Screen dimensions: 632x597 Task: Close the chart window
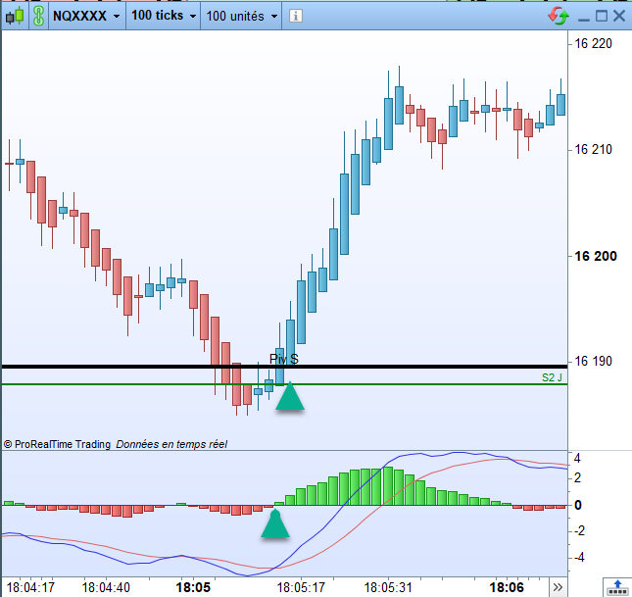pyautogui.click(x=619, y=16)
